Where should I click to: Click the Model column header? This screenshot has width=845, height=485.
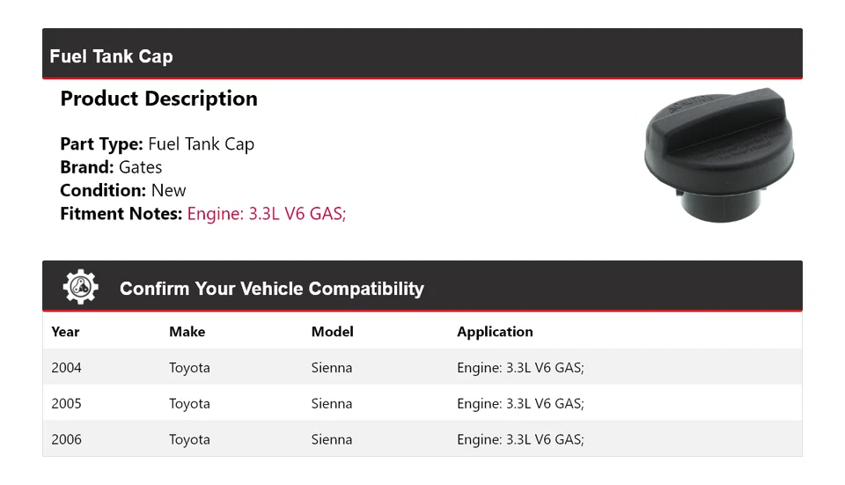click(x=332, y=332)
